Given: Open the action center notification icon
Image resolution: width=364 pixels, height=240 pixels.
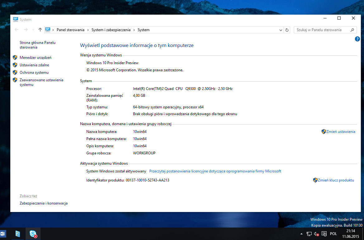Looking at the screenshot, I should tap(324, 234).
